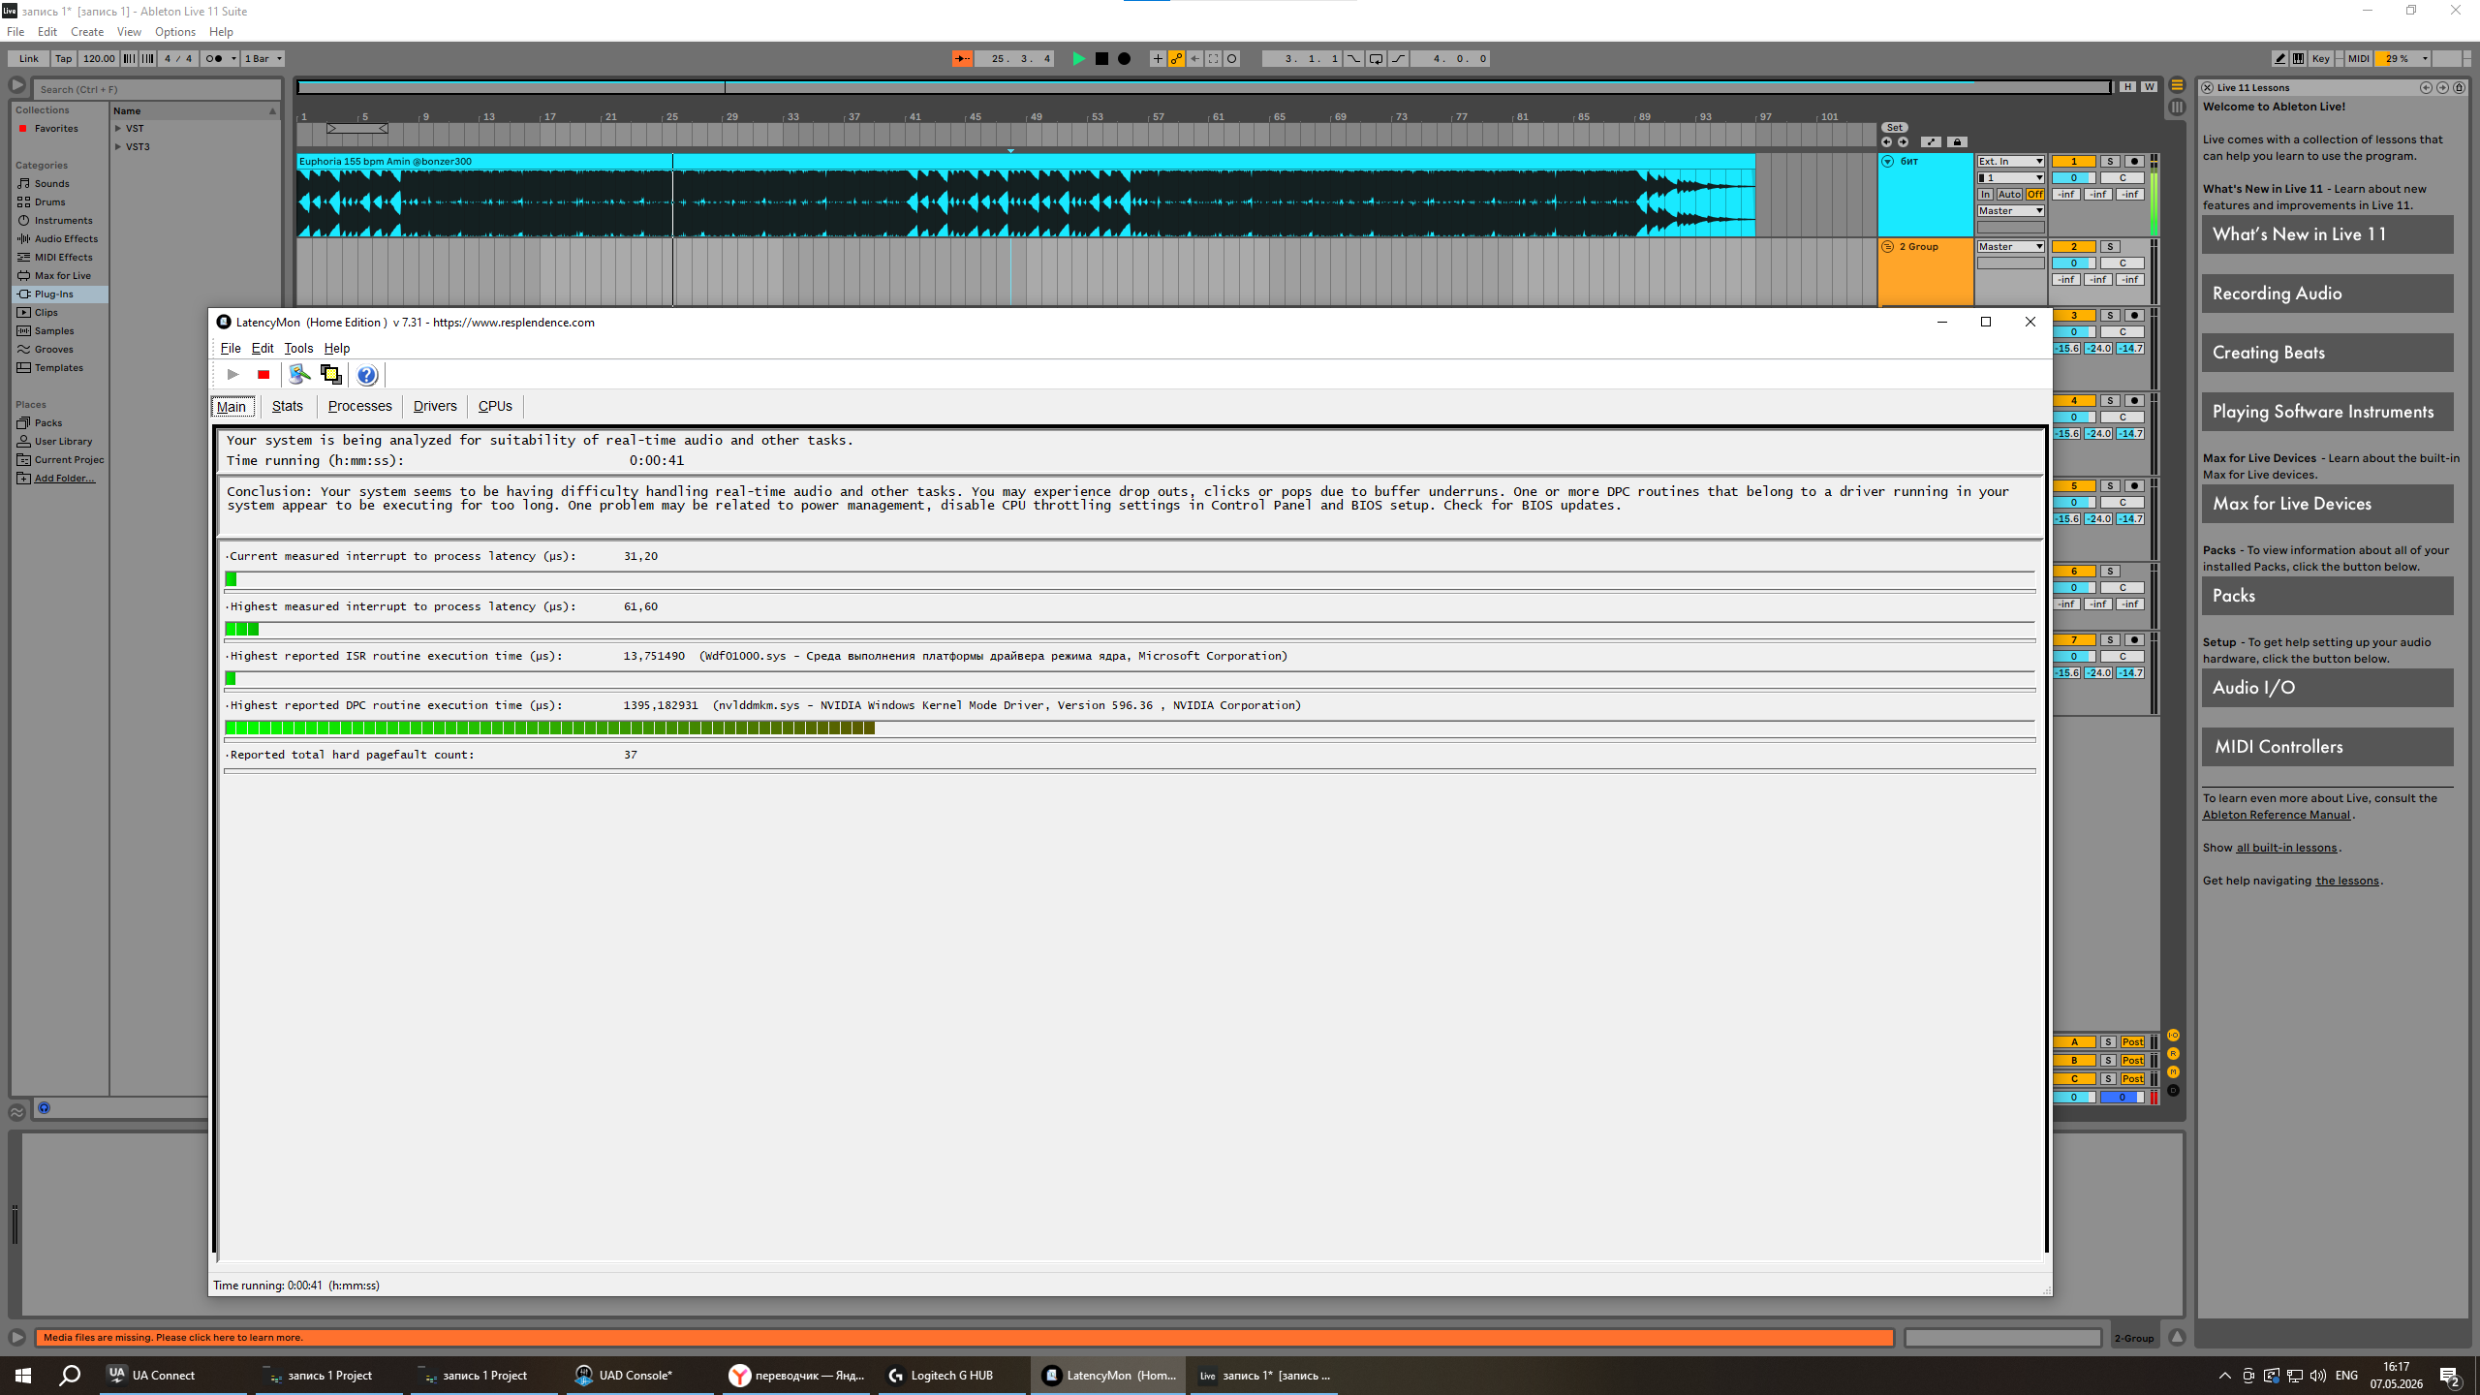Open the Recording Audio lesson
Image resolution: width=2480 pixels, height=1395 pixels.
[2327, 294]
